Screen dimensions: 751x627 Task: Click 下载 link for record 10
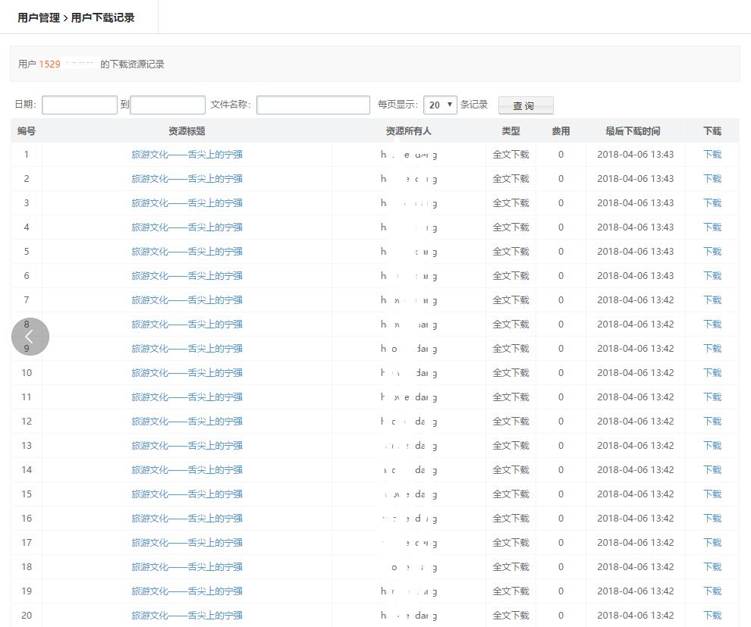pyautogui.click(x=712, y=373)
